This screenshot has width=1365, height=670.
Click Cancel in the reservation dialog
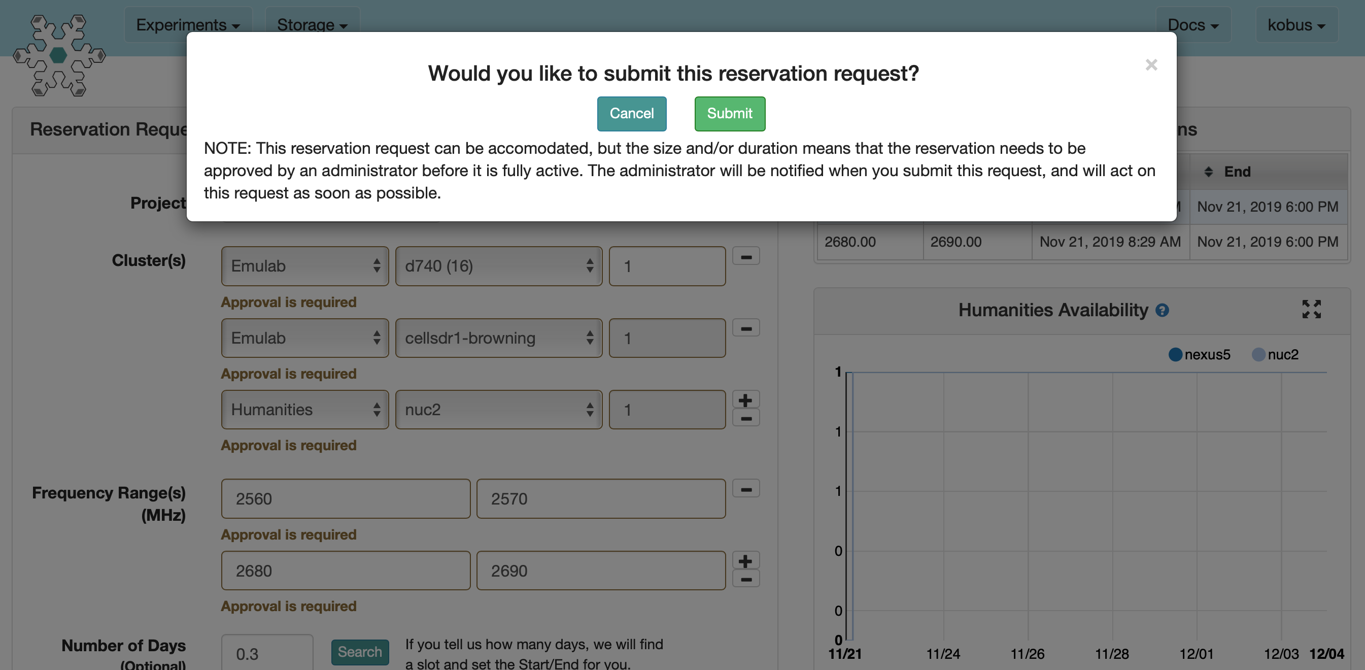click(632, 113)
